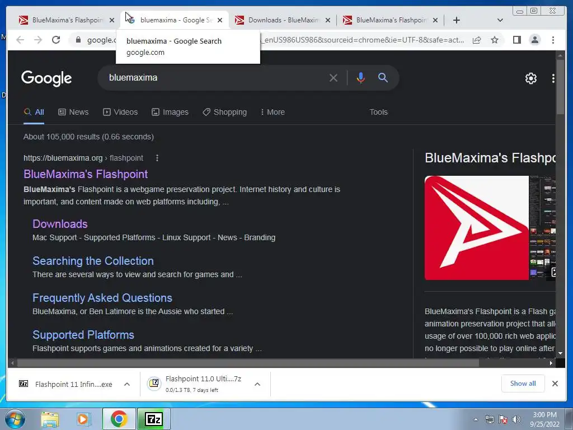This screenshot has height=430, width=573.
Task: Share this page from address bar
Action: click(x=477, y=40)
